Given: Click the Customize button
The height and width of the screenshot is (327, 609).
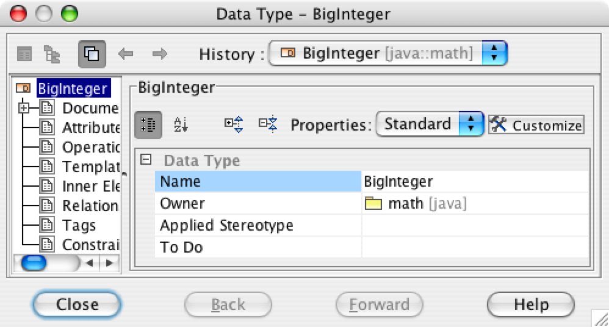Looking at the screenshot, I should 536,125.
